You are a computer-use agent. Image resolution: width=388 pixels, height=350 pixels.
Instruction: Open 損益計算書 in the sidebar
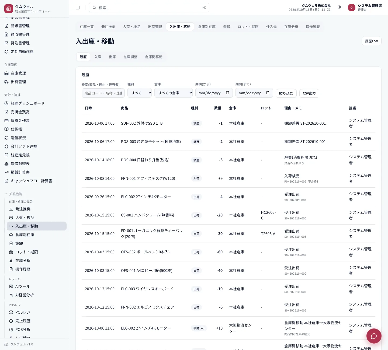[x=34, y=172]
